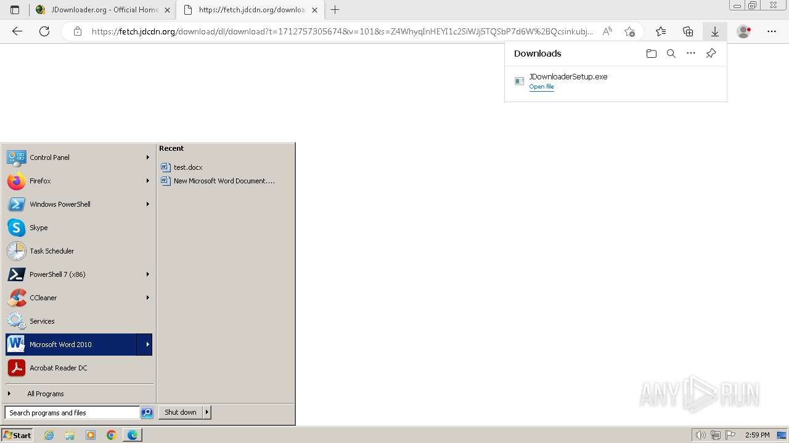This screenshot has width=789, height=443.
Task: Close the fetch.jdcdn.org tab
Action: [x=314, y=10]
